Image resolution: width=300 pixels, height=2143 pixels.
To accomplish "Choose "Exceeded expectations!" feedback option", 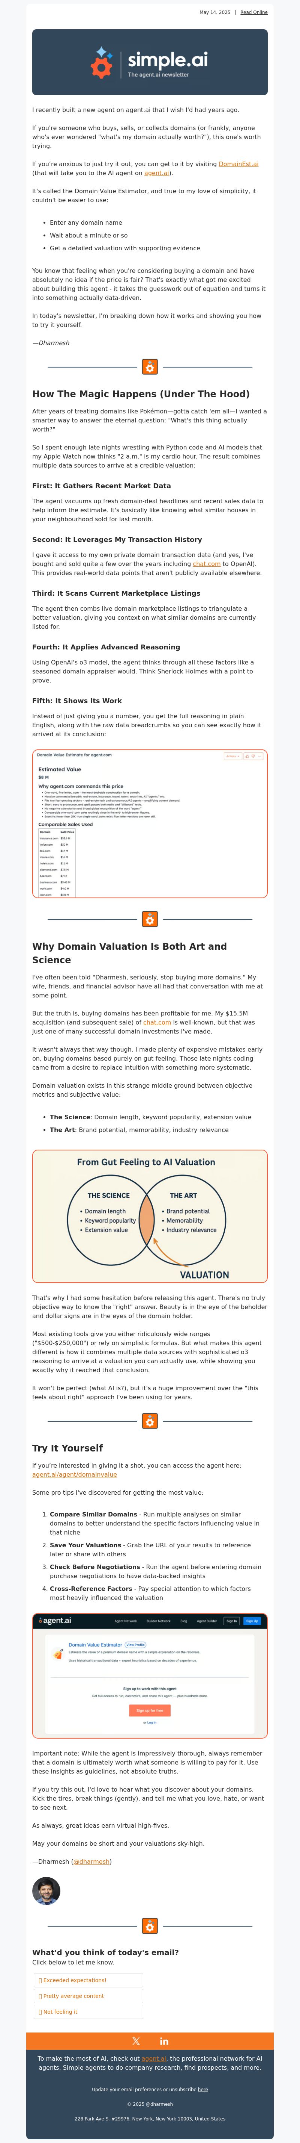I will pyautogui.click(x=88, y=1980).
